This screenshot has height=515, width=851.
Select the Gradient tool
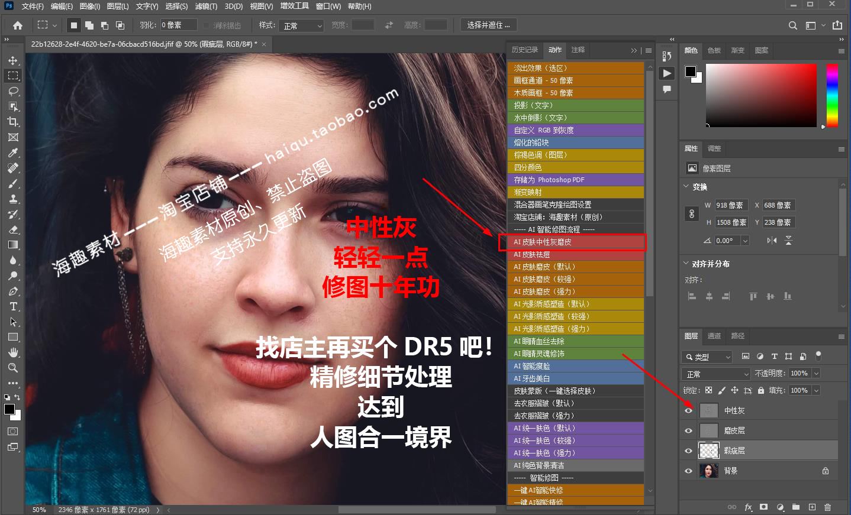tap(13, 245)
